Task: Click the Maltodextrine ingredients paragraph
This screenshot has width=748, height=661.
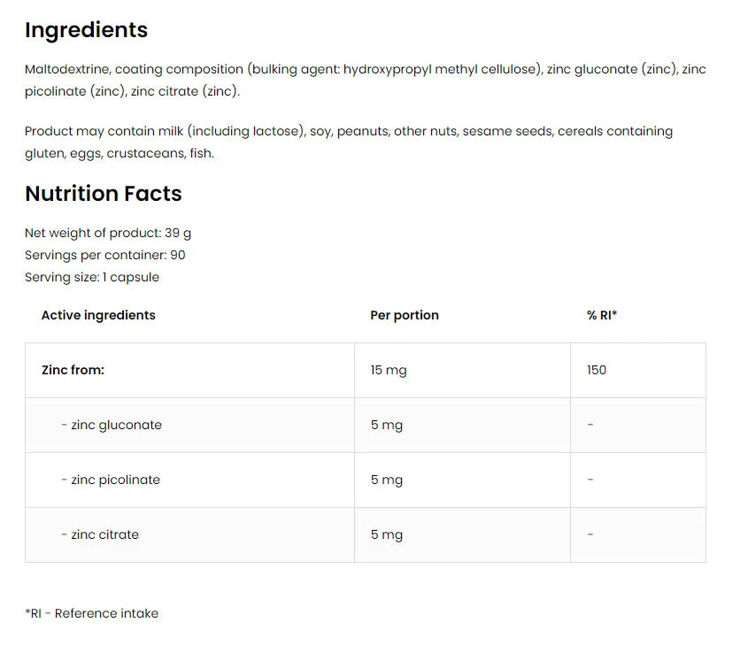Action: [365, 80]
